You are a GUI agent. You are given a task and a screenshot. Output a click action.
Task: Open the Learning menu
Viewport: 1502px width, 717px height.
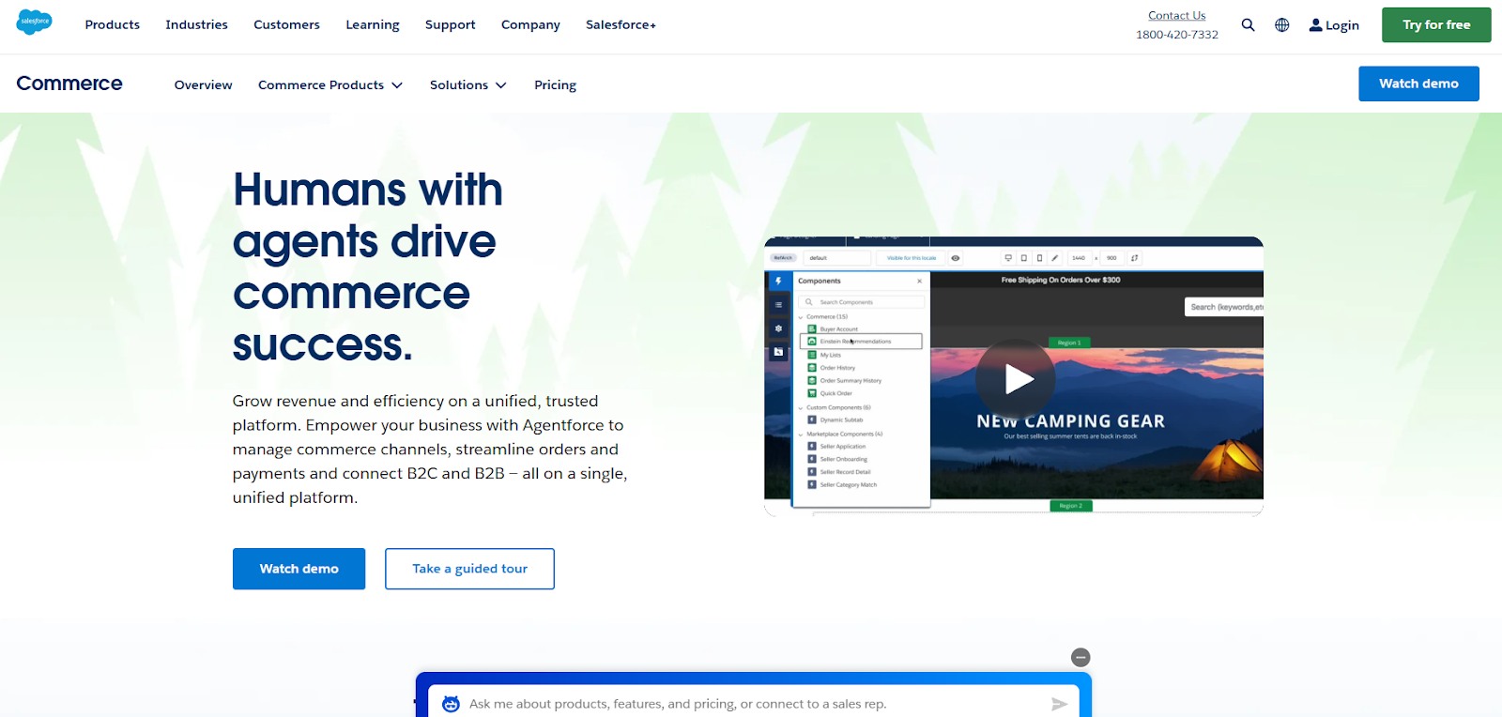[373, 25]
